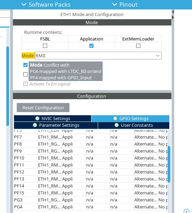Viewport: 192px width, 213px height.
Task: Expand panel using the right-pointing arrow
Action: 173,17
